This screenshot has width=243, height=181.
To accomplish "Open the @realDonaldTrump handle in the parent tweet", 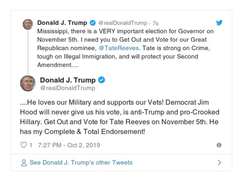I will click(123, 23).
